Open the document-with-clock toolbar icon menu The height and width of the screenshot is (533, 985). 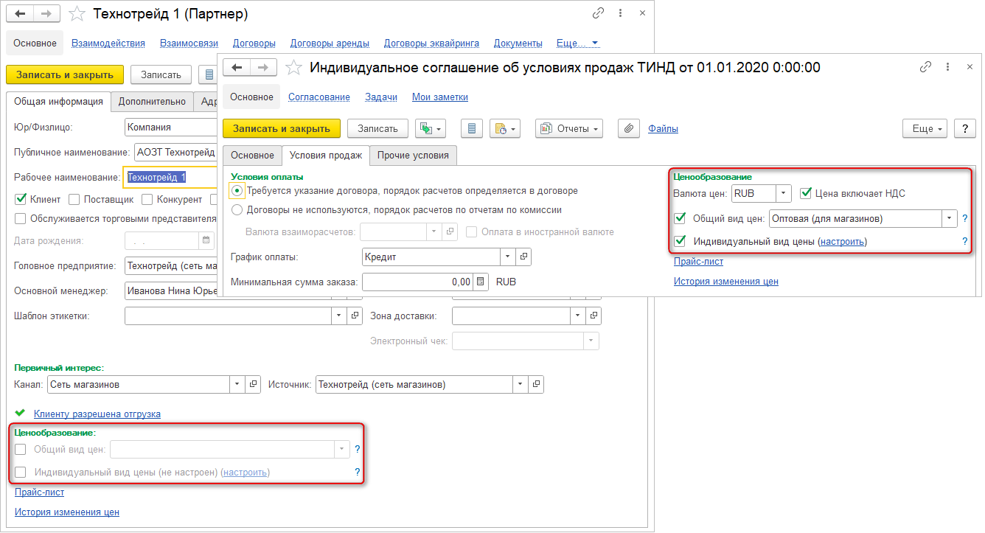point(505,128)
